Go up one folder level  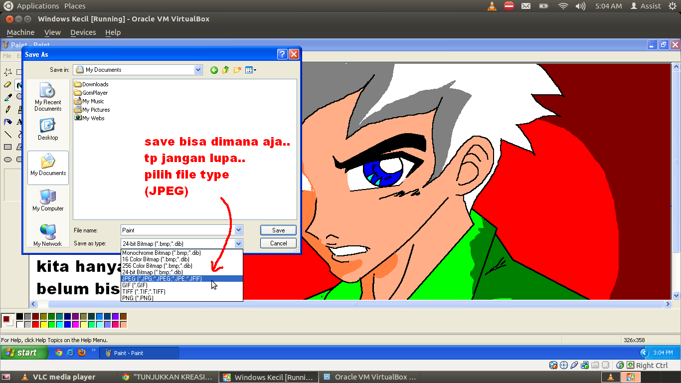click(225, 70)
